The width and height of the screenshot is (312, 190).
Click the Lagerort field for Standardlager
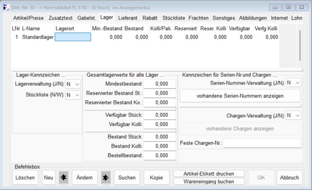73,37
